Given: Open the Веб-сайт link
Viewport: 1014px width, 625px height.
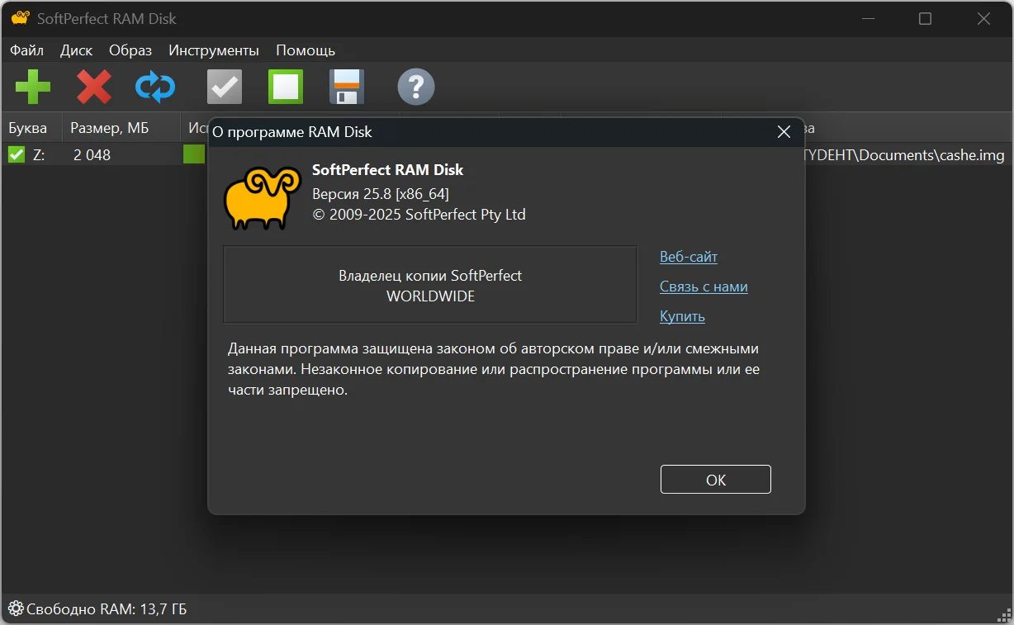Looking at the screenshot, I should point(689,257).
